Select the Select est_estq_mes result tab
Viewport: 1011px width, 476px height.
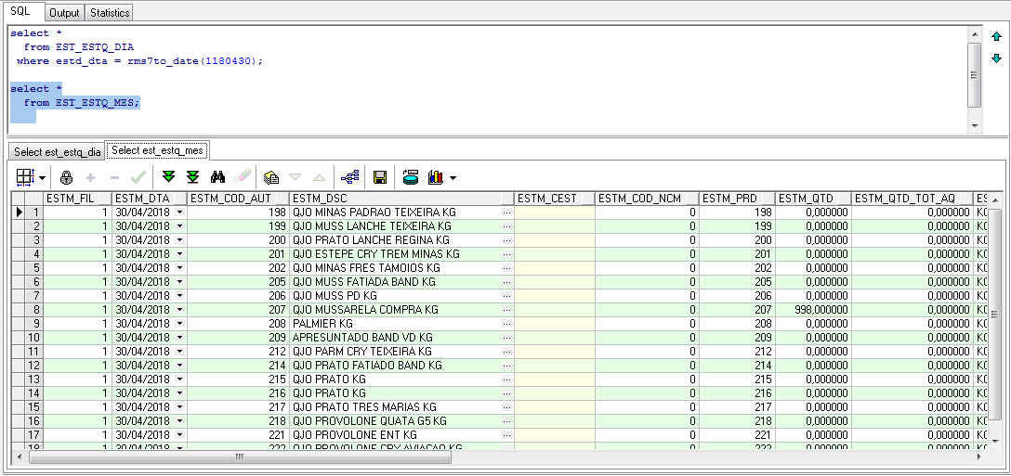click(x=157, y=150)
